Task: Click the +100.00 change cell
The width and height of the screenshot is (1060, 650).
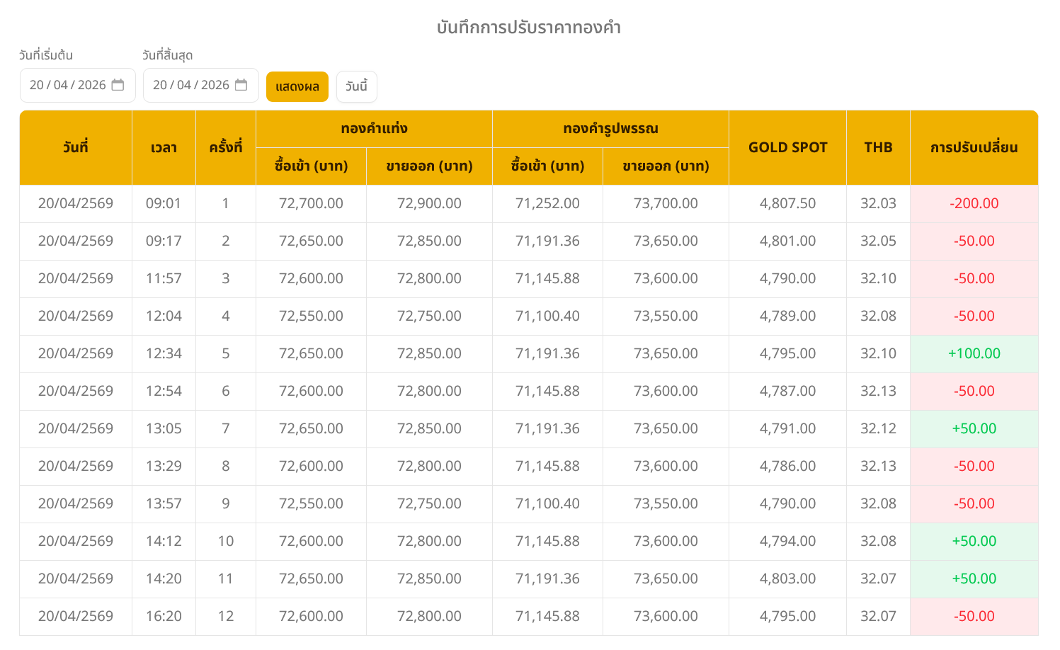Action: pos(974,353)
